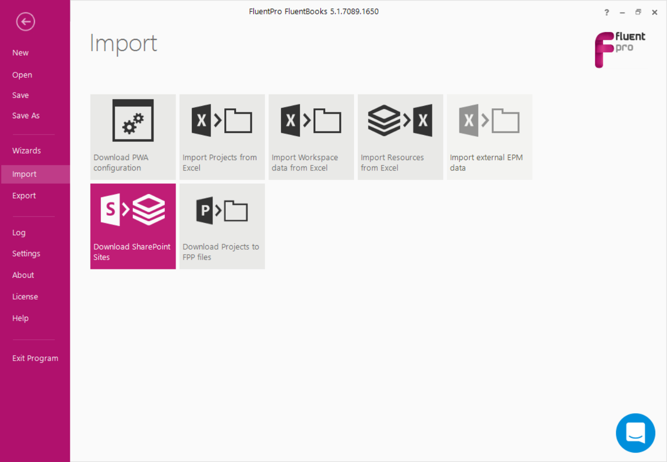
Task: Click Exit Program
Action: tap(35, 358)
